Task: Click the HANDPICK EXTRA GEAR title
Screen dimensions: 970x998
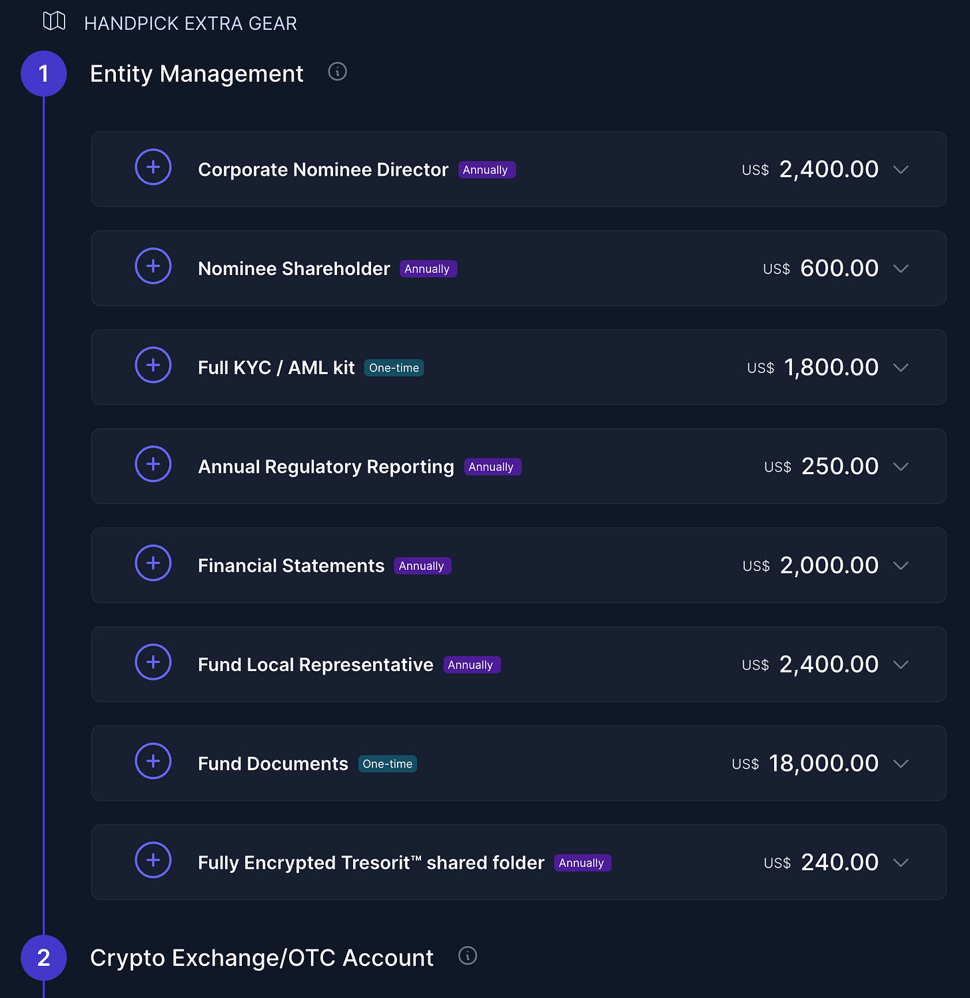Action: [191, 23]
